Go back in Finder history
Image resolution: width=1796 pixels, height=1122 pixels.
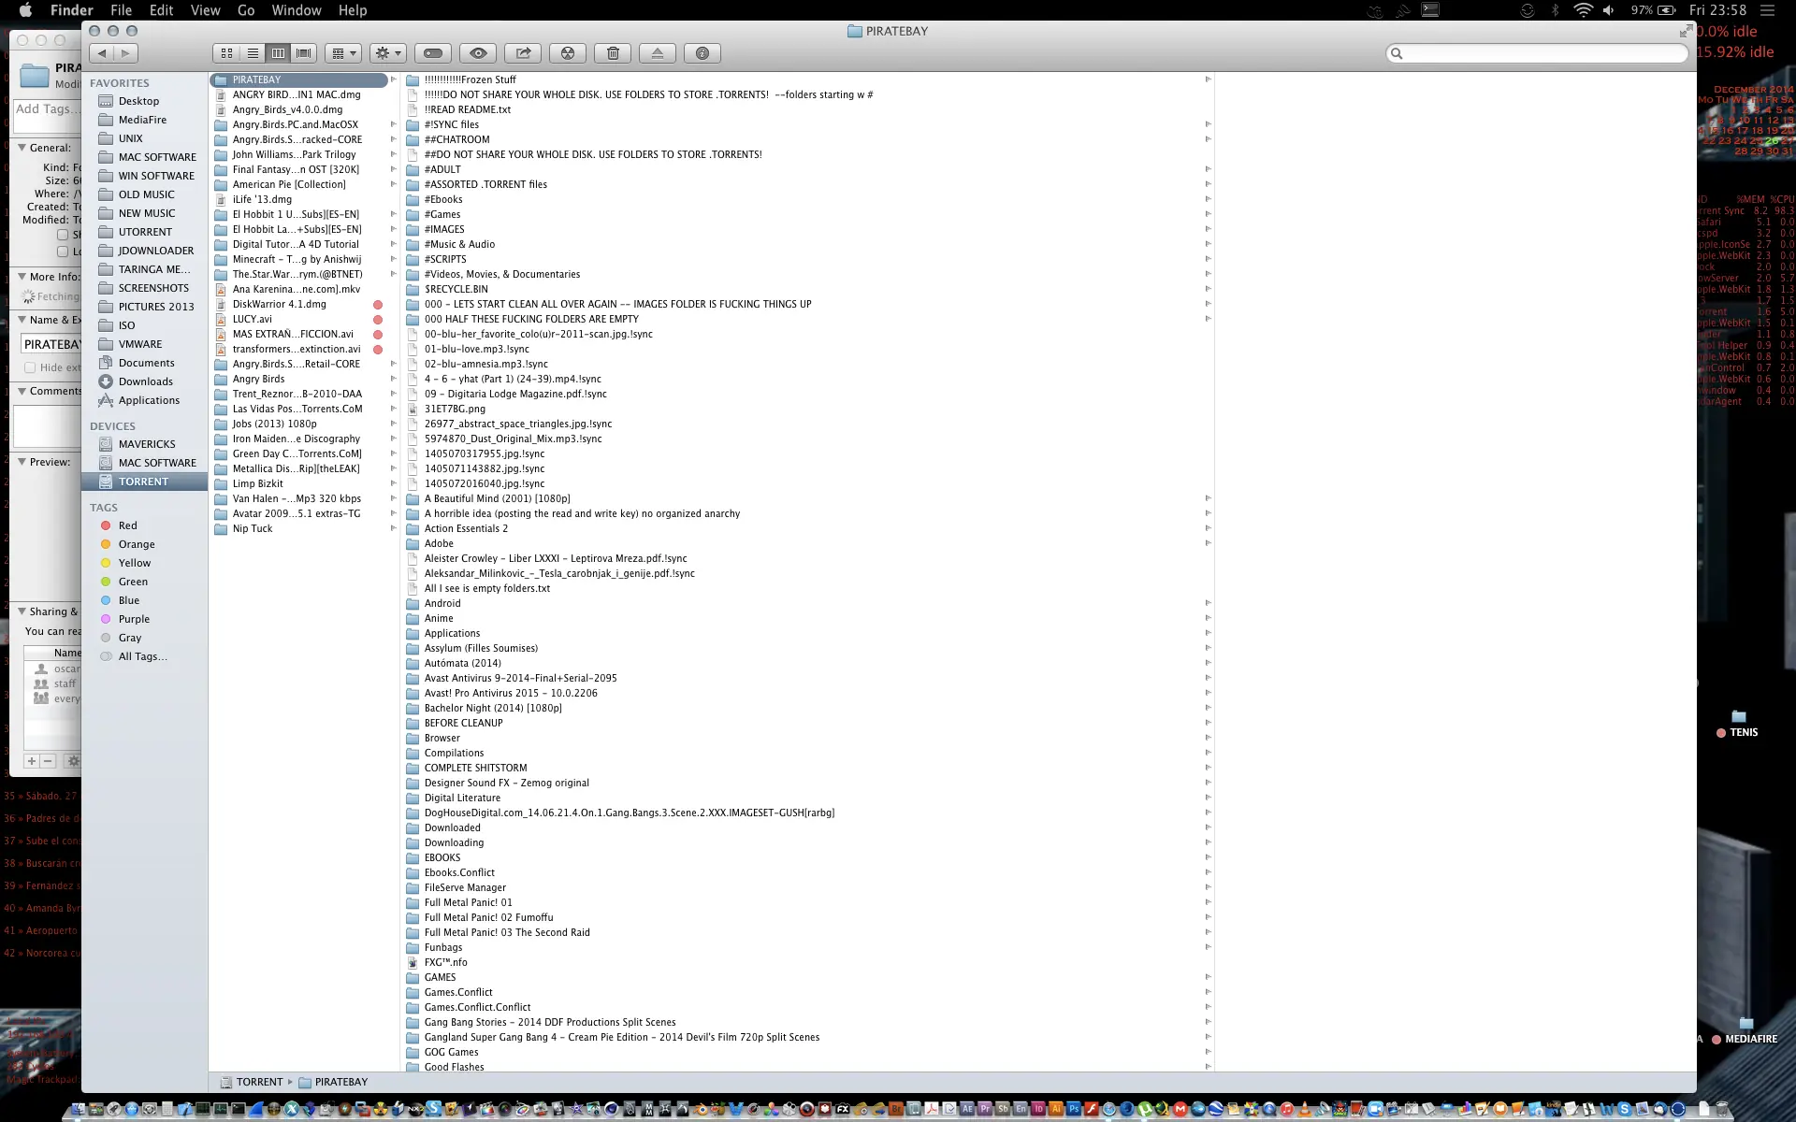pos(102,53)
